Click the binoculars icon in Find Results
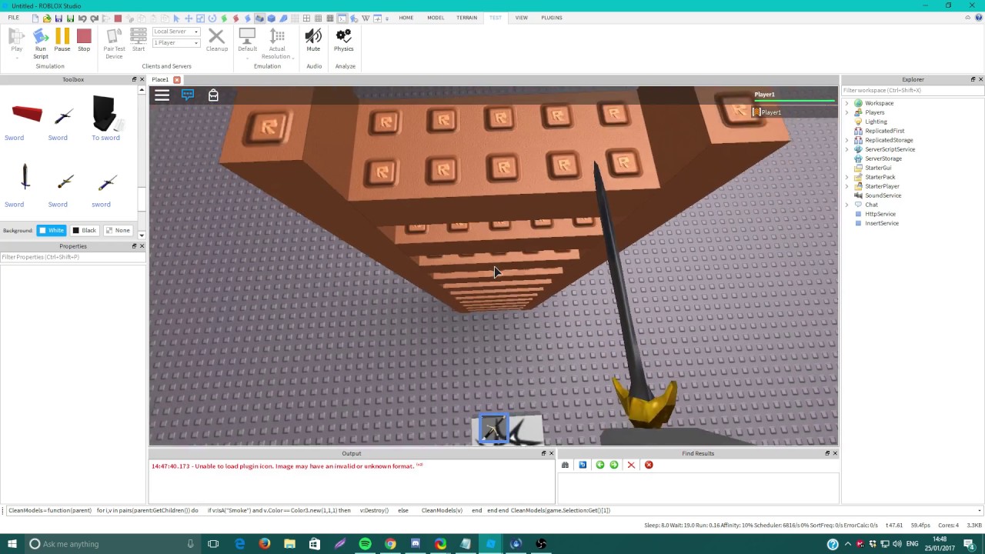 565,465
